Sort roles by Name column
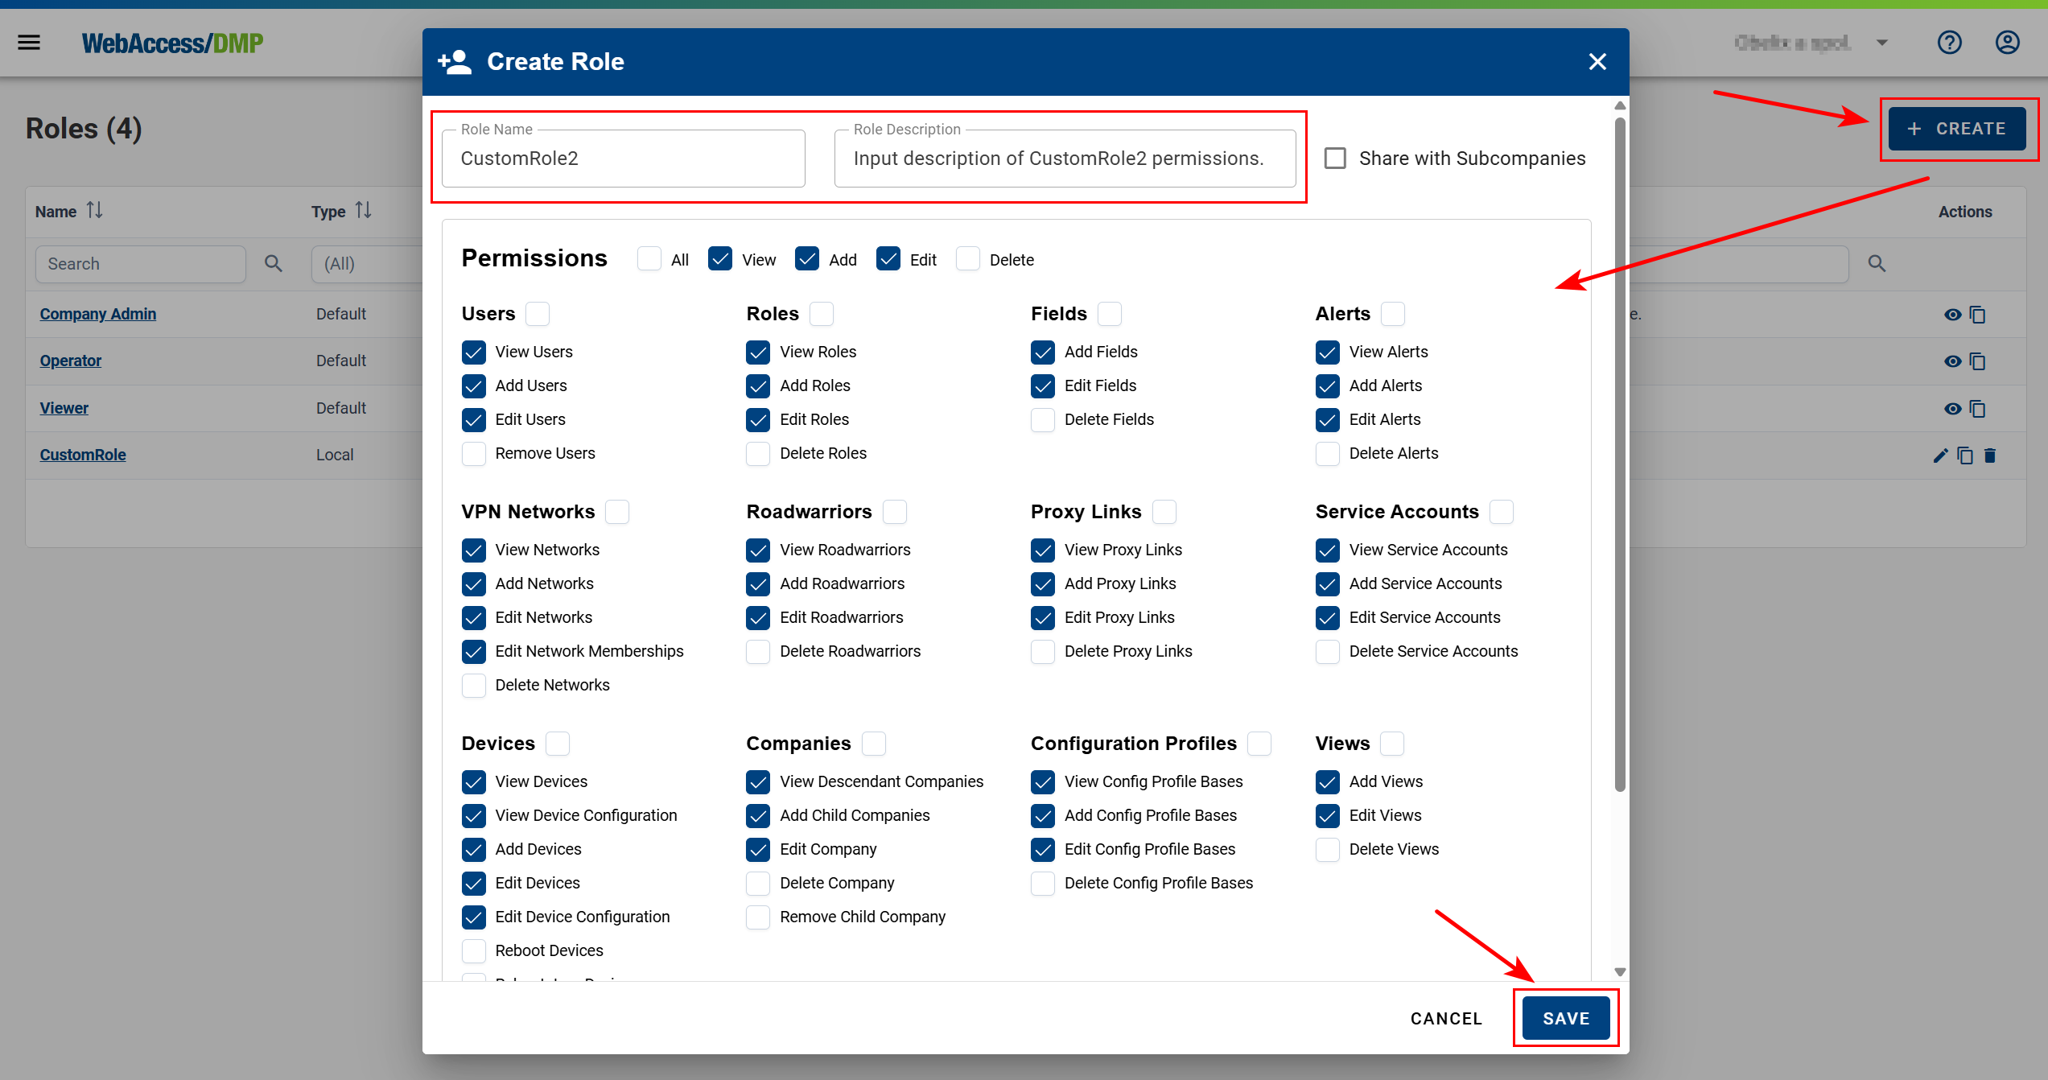The height and width of the screenshot is (1080, 2048). [x=95, y=211]
